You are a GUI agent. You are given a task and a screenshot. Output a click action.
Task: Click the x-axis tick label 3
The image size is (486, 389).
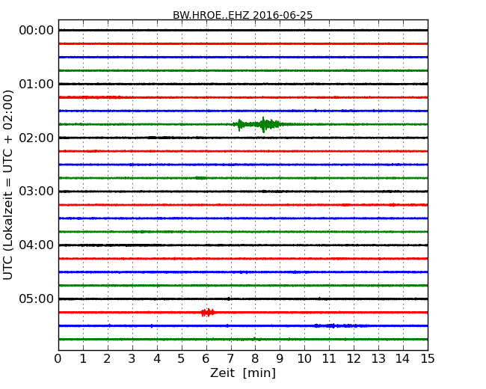(132, 359)
